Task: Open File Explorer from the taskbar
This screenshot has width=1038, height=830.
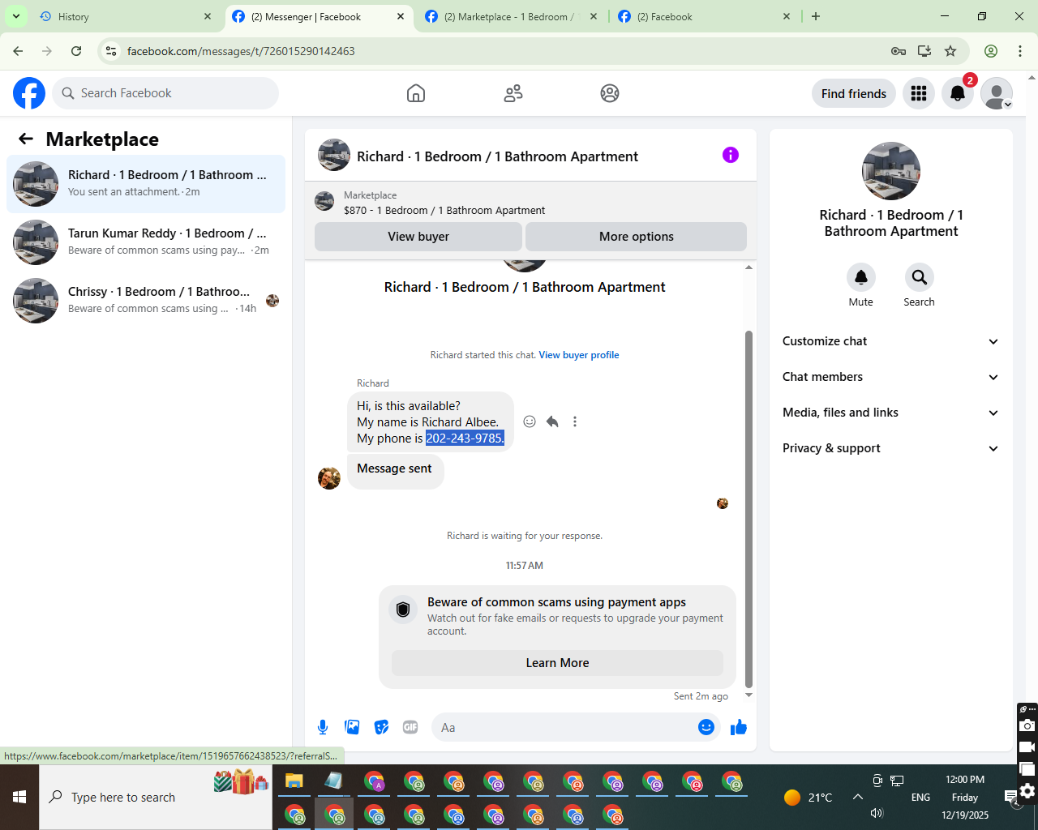Action: pyautogui.click(x=294, y=781)
